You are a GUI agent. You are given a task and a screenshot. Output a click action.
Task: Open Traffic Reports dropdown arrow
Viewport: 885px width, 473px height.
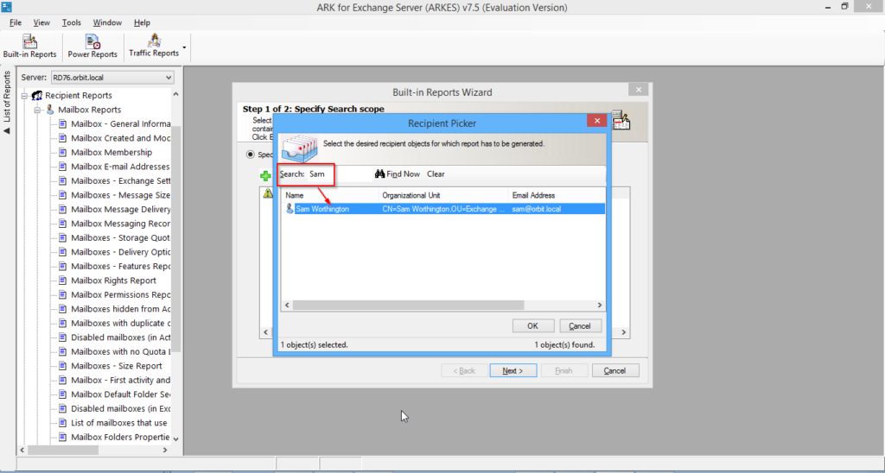pyautogui.click(x=185, y=47)
